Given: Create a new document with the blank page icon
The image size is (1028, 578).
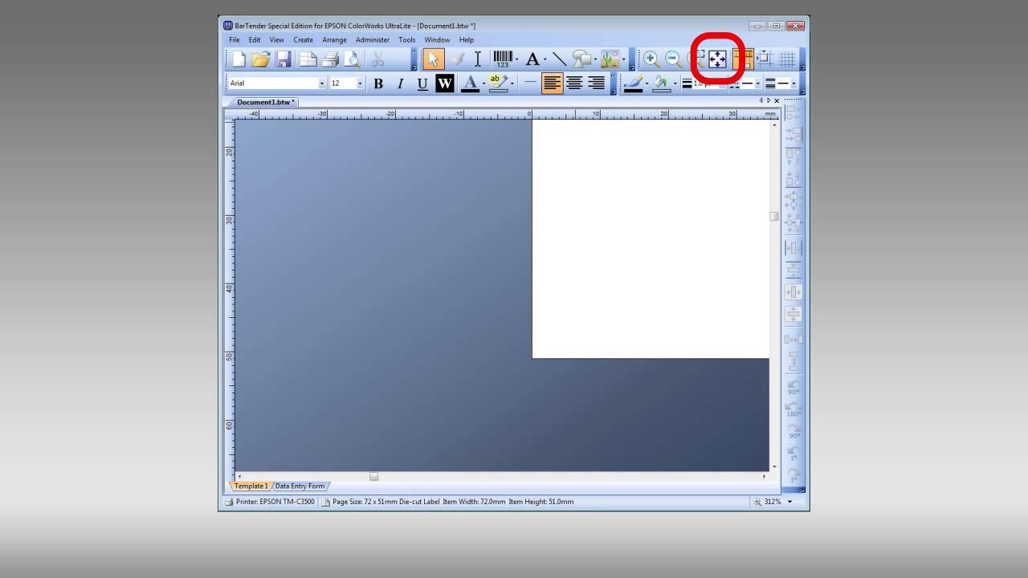Looking at the screenshot, I should coord(239,59).
